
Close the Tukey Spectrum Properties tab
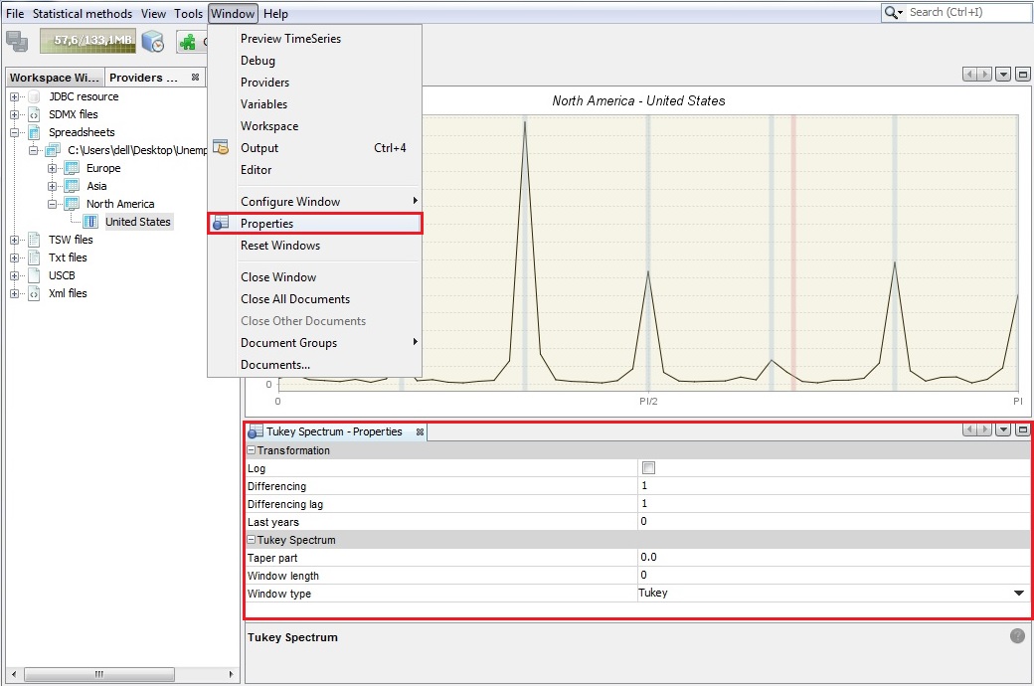(420, 431)
